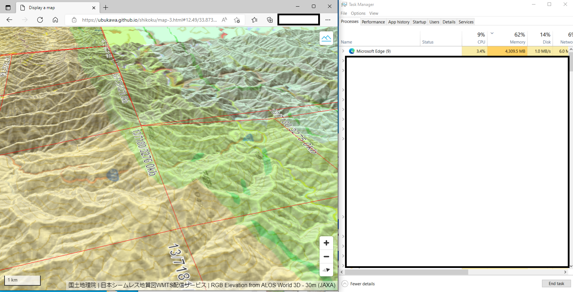This screenshot has width=573, height=292.
Task: Switch to the Details tab
Action: click(x=449, y=22)
